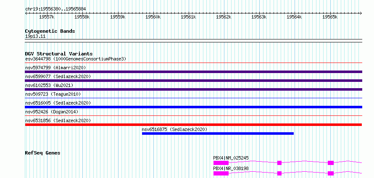The height and width of the screenshot is (178, 374).
Task: Click the purple bar of nsv5974799
Action: click(x=194, y=72)
